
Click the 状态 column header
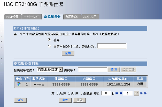140,79
